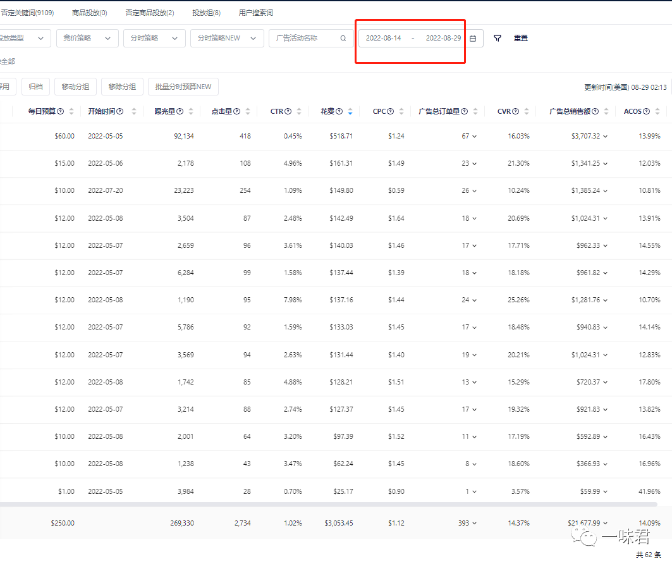This screenshot has height=566, width=672.
Task: Open the 竞价策略 dropdown
Action: 87,38
